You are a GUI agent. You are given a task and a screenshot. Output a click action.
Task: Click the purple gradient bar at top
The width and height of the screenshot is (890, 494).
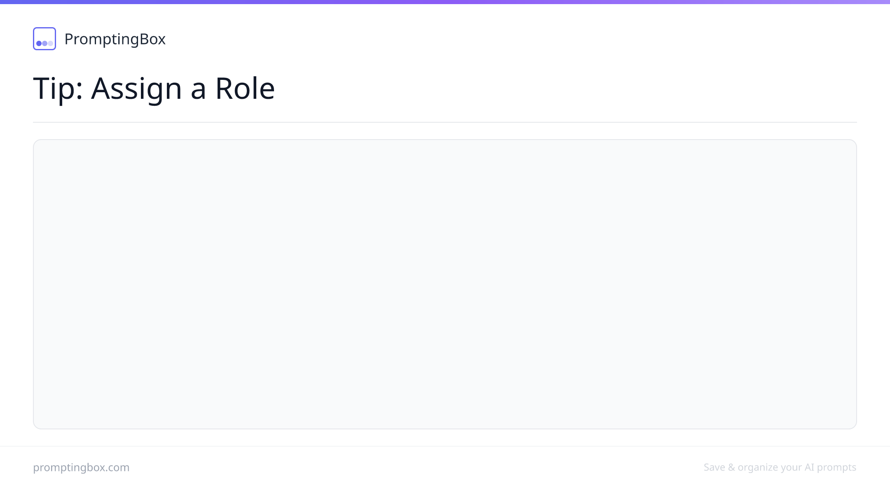tap(445, 2)
